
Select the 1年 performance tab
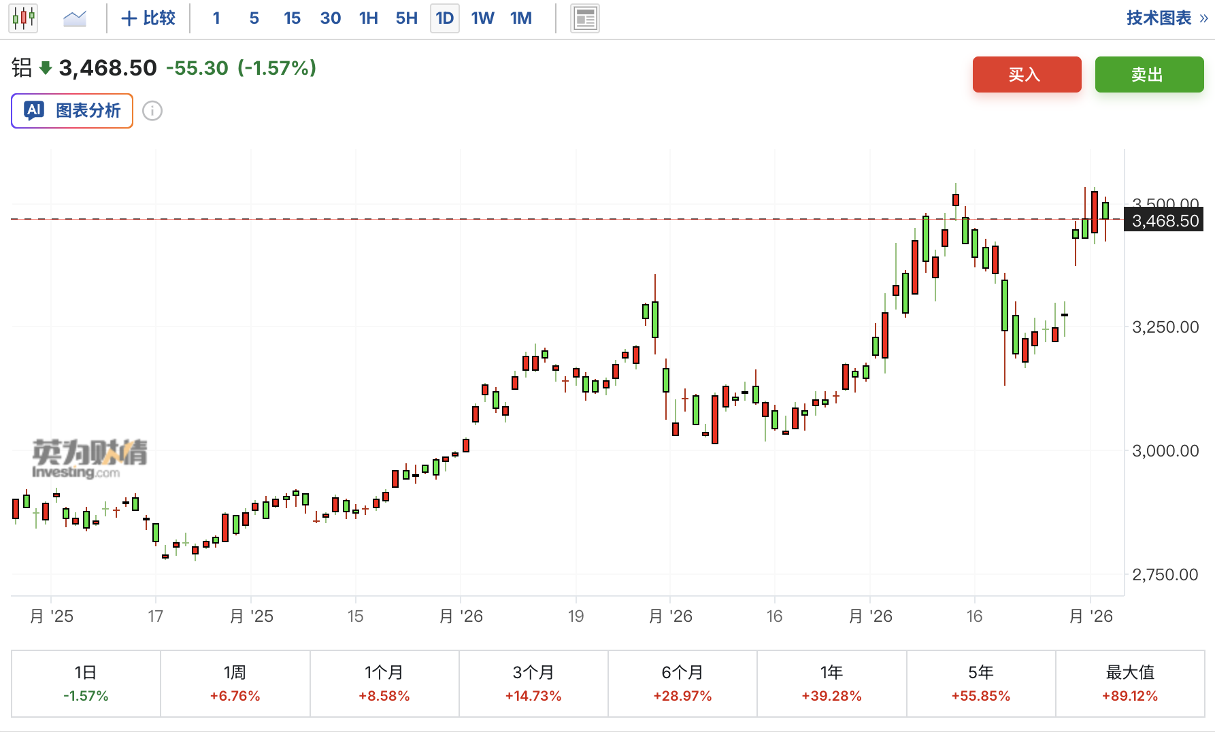[x=831, y=684]
